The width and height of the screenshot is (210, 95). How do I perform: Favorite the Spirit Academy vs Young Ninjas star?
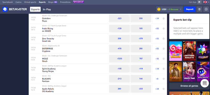(x=164, y=69)
